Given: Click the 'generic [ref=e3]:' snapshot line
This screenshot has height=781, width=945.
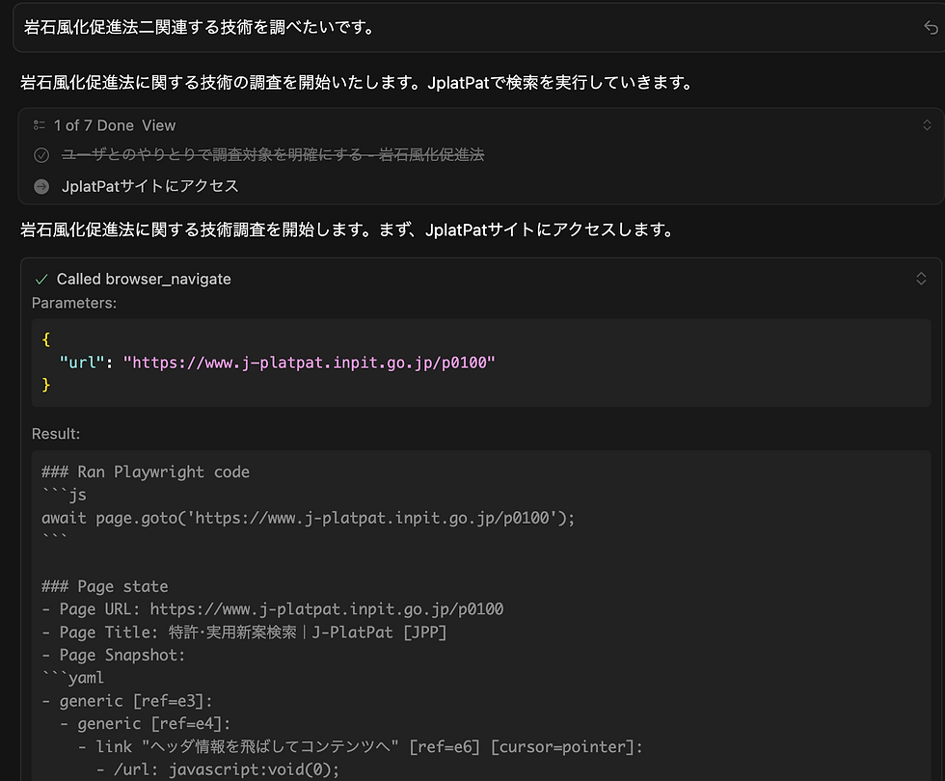Looking at the screenshot, I should point(127,701).
